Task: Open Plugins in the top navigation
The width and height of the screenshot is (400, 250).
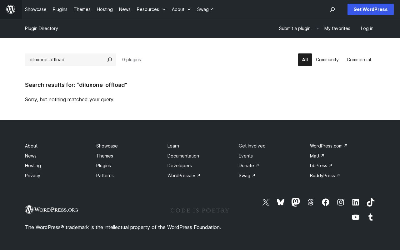Action: click(x=60, y=9)
